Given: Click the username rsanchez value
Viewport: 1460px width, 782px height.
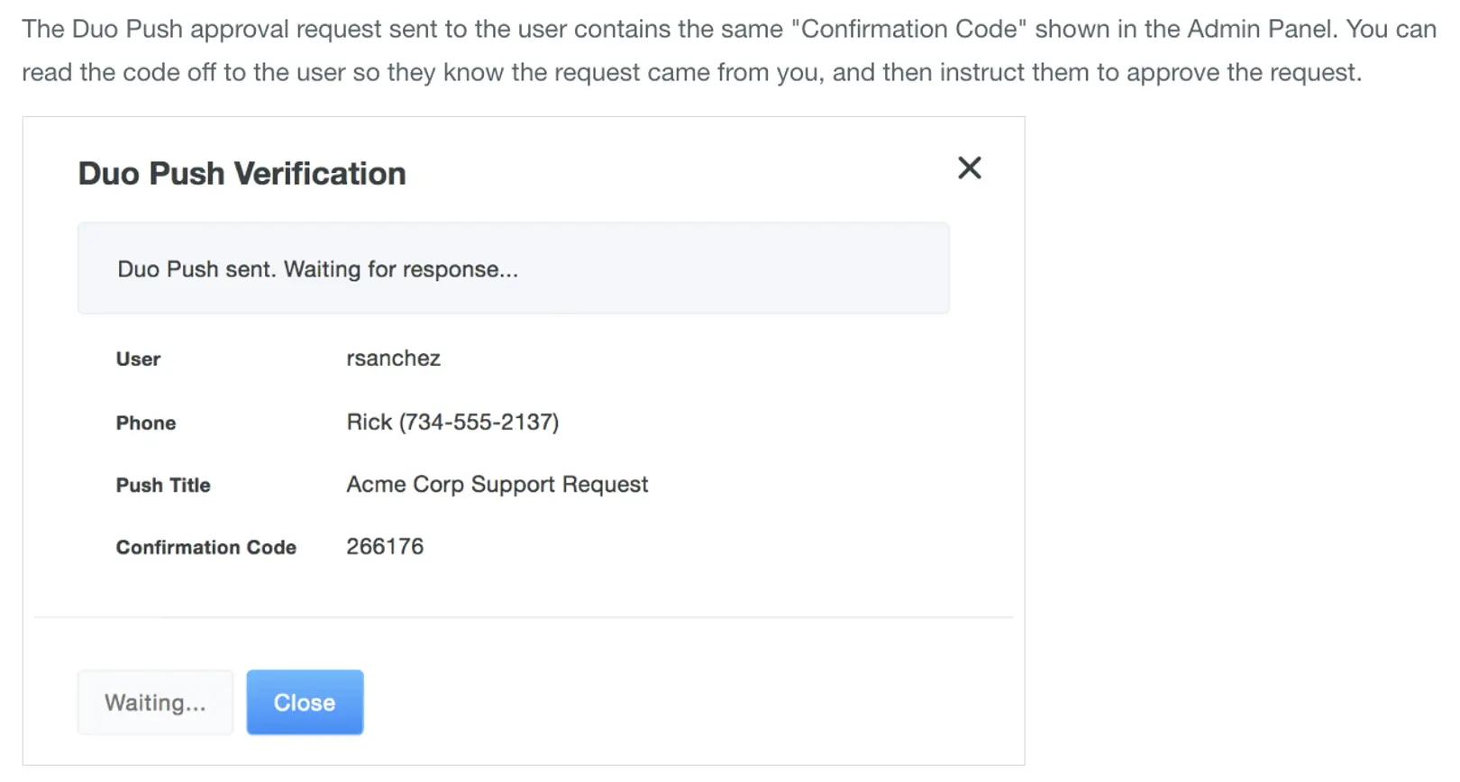Looking at the screenshot, I should (x=394, y=359).
